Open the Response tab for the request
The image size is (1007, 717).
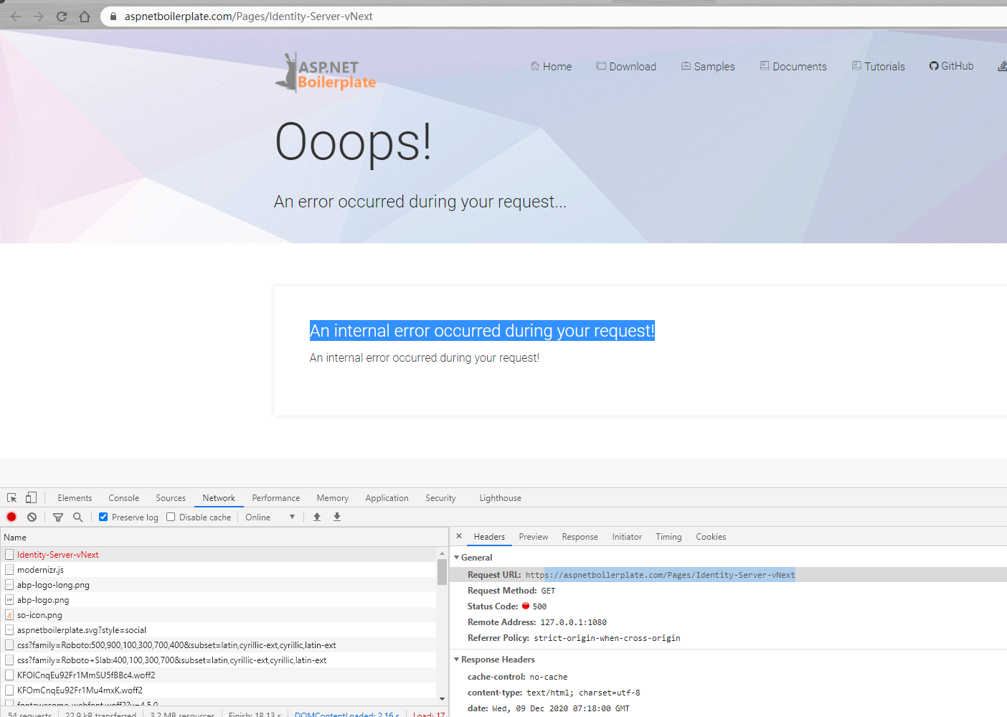coord(580,536)
